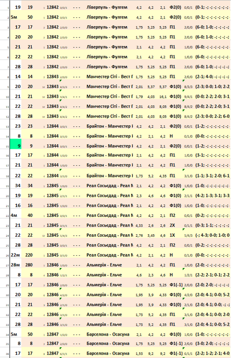Select the cell containing "220"

30,255
